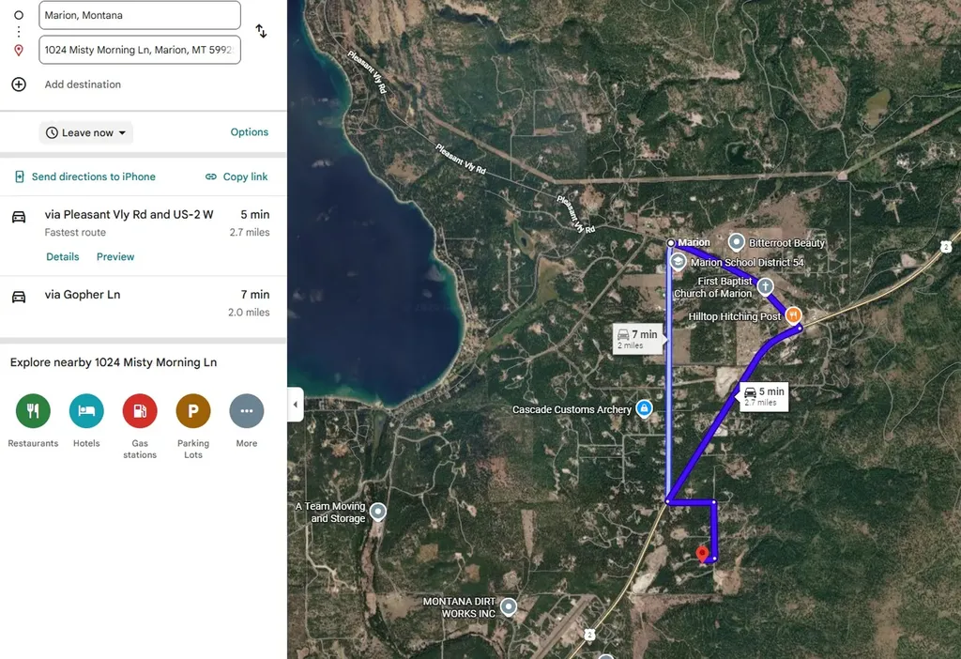Click the clock icon in Leave now
961x659 pixels.
pyautogui.click(x=53, y=132)
